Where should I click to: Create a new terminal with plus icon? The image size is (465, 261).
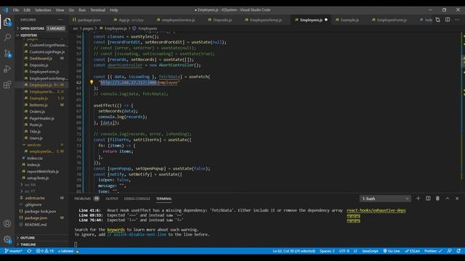[418, 198]
